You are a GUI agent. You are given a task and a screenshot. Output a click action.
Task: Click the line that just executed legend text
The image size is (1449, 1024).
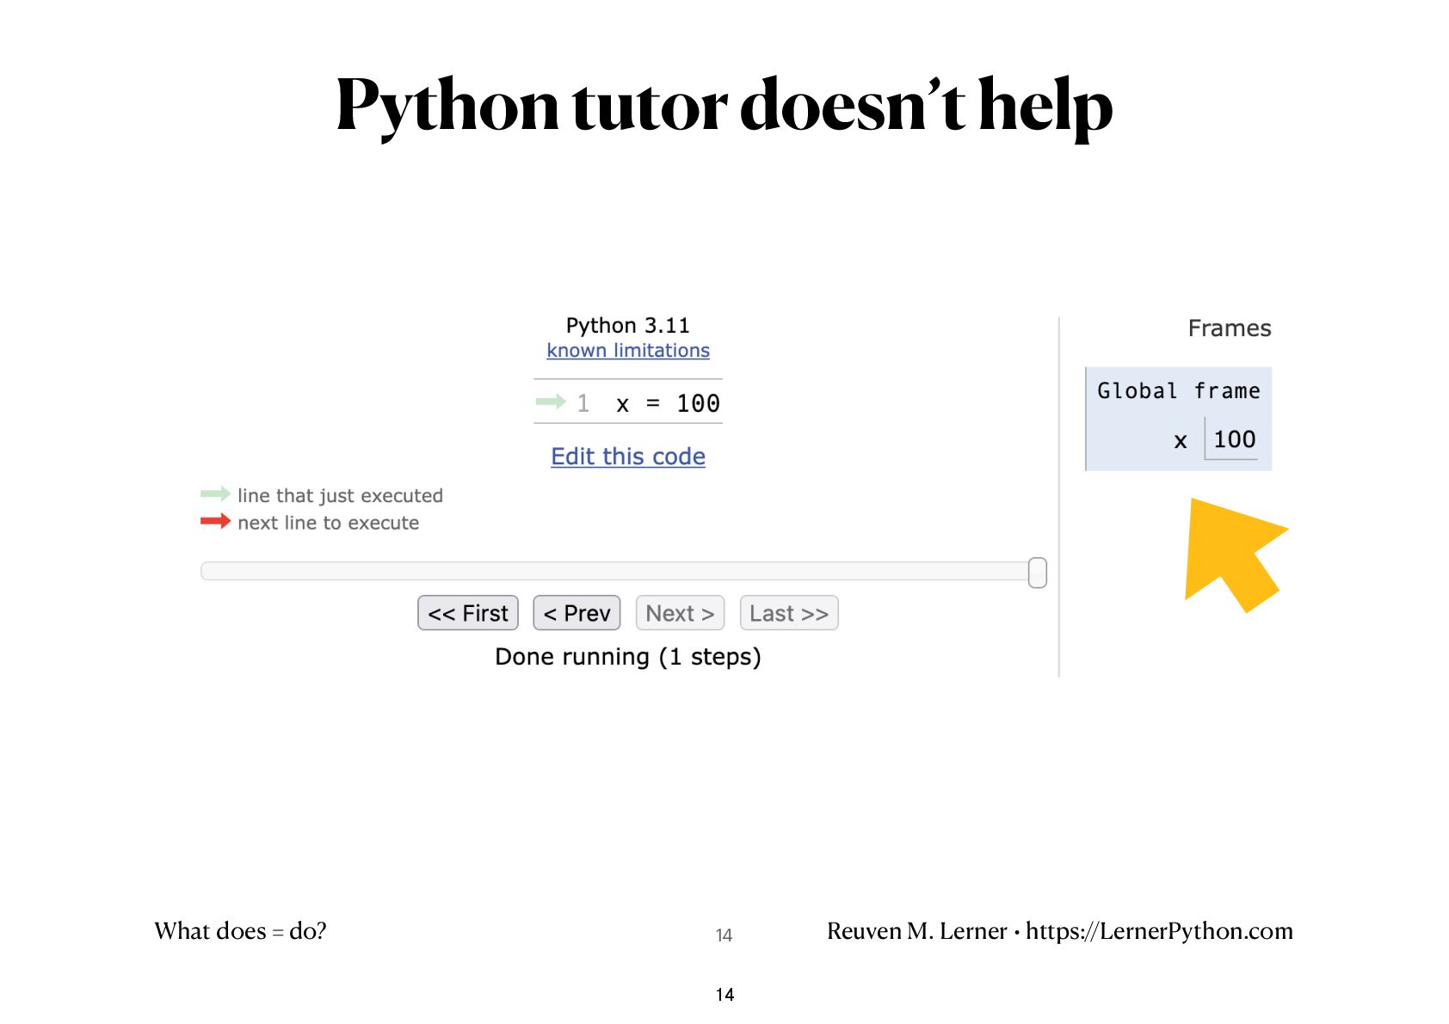tap(340, 495)
